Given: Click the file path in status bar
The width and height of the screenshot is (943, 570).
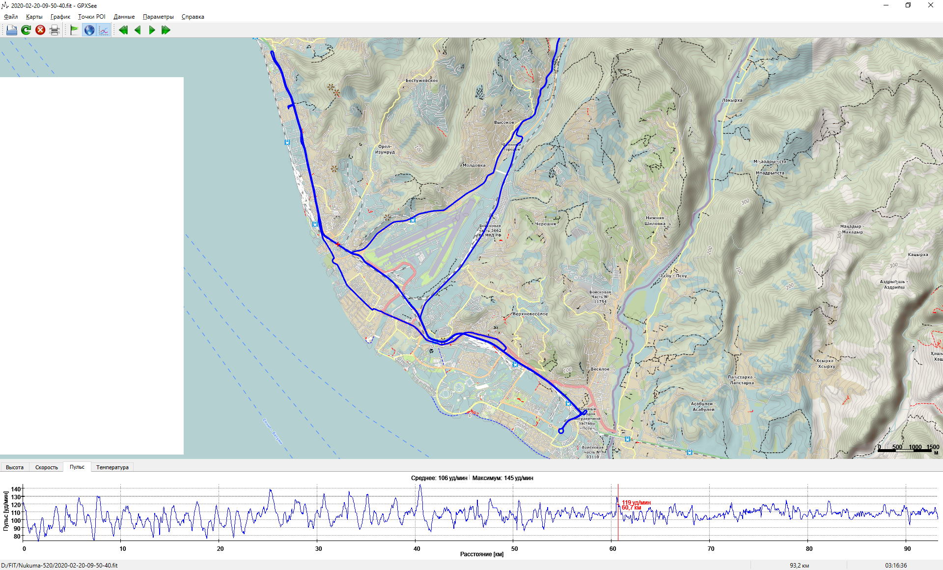Looking at the screenshot, I should (x=59, y=566).
